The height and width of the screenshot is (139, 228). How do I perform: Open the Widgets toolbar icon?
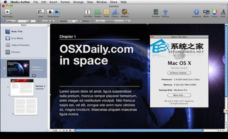click(125, 12)
